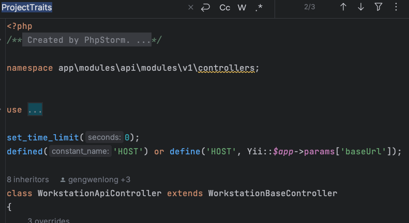Click the set_time_limit function call
The width and height of the screenshot is (409, 223).
(42, 137)
